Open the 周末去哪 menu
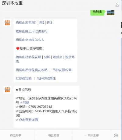This screenshot has width=122, height=140. click(91, 135)
